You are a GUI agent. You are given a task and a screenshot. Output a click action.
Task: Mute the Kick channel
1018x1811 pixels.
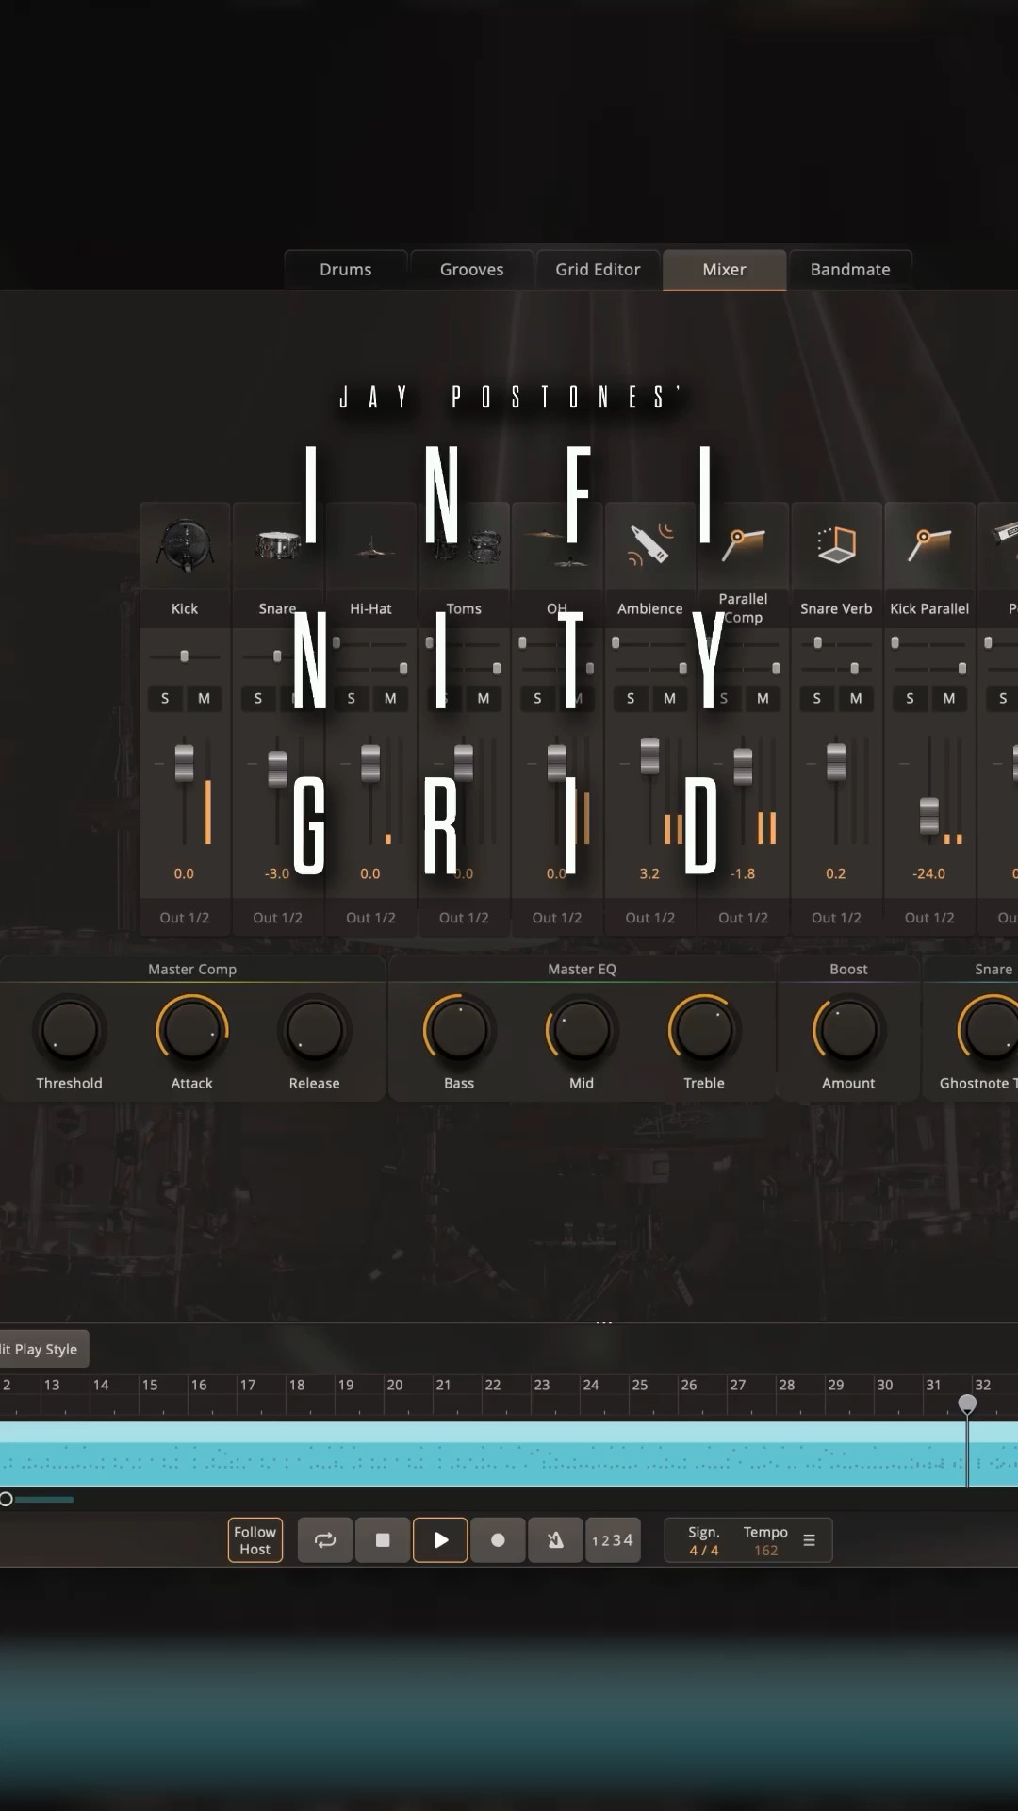click(x=204, y=698)
